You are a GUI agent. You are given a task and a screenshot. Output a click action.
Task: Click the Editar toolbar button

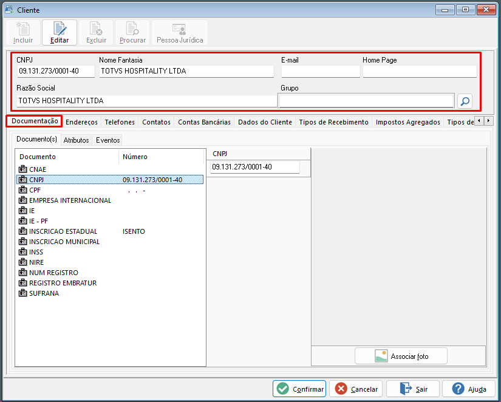[x=60, y=33]
